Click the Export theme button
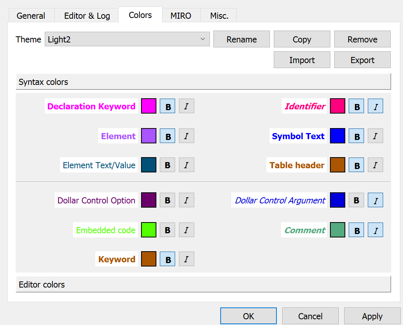The width and height of the screenshot is (403, 325). tap(362, 60)
